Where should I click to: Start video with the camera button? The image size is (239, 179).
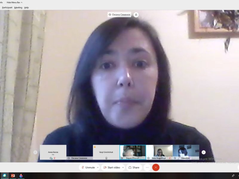[x=111, y=167]
